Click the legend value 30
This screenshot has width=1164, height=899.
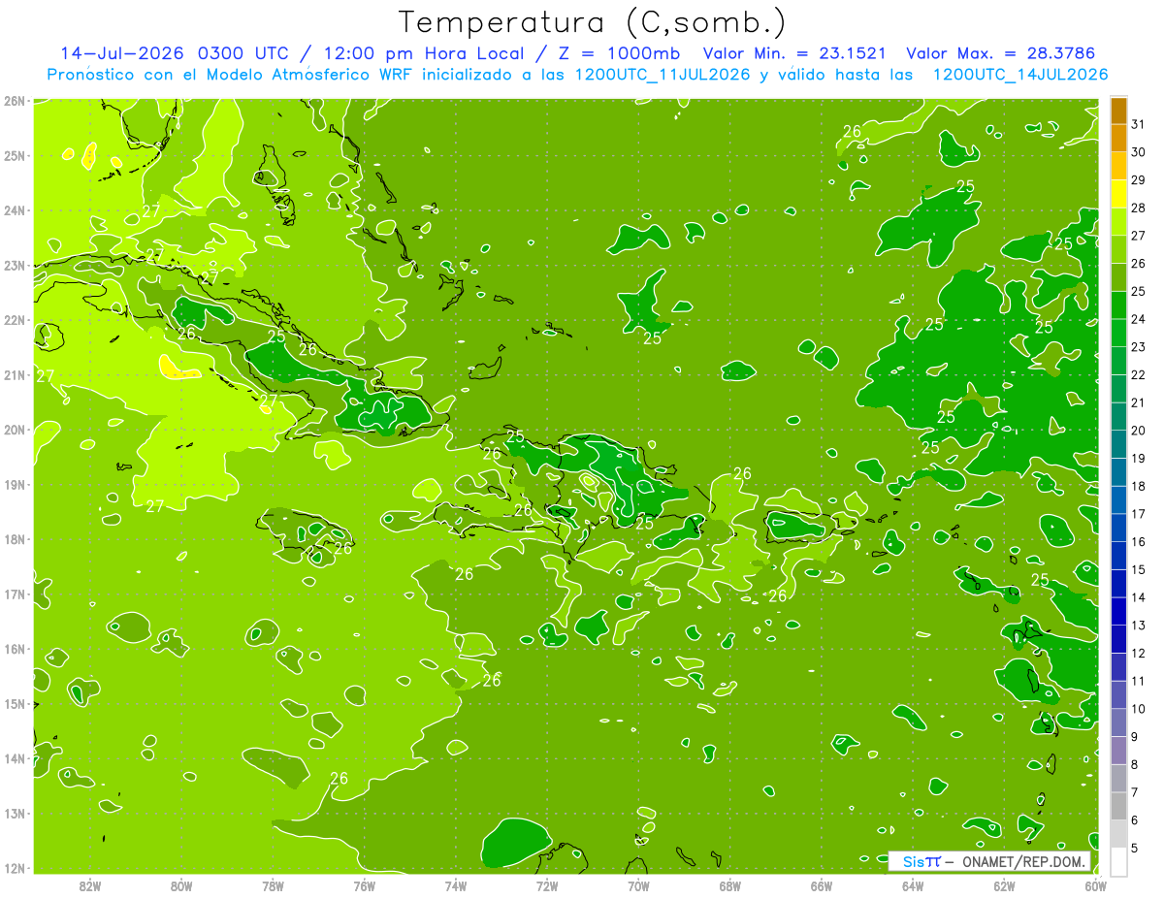coord(1139,152)
